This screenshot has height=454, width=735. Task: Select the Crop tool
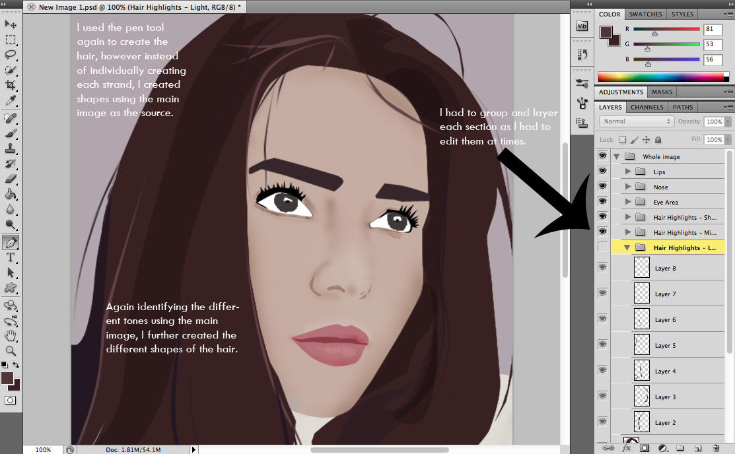coord(11,85)
